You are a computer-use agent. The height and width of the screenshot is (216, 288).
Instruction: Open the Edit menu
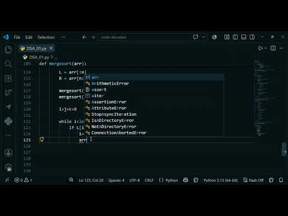pyautogui.click(x=29, y=37)
